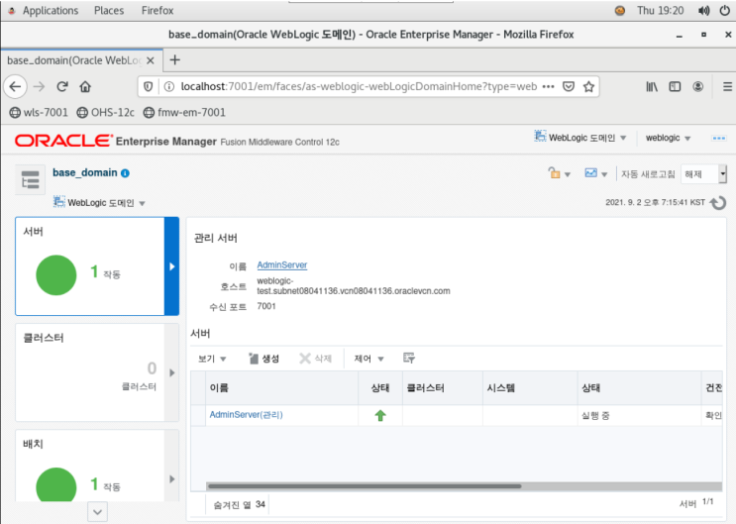Click the table horizontal scrollbar

pos(365,486)
